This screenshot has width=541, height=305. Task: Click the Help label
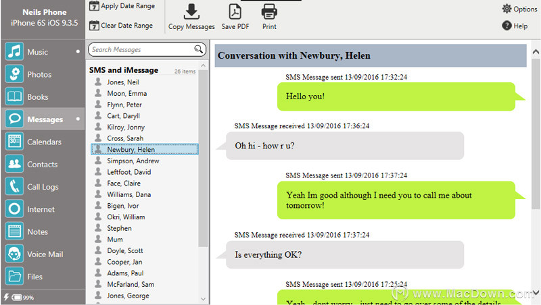pos(520,26)
